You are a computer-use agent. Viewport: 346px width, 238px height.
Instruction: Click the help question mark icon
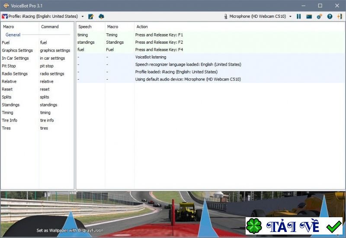point(330,16)
